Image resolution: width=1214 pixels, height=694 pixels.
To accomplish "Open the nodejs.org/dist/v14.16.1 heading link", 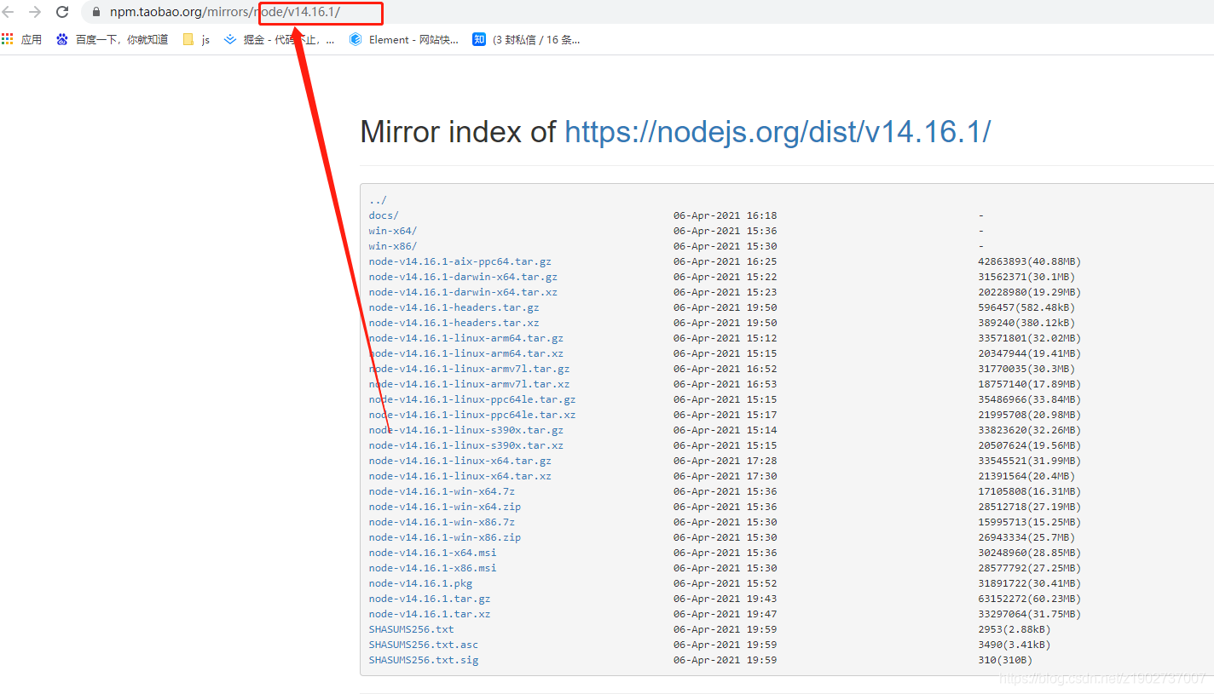I will click(x=778, y=132).
